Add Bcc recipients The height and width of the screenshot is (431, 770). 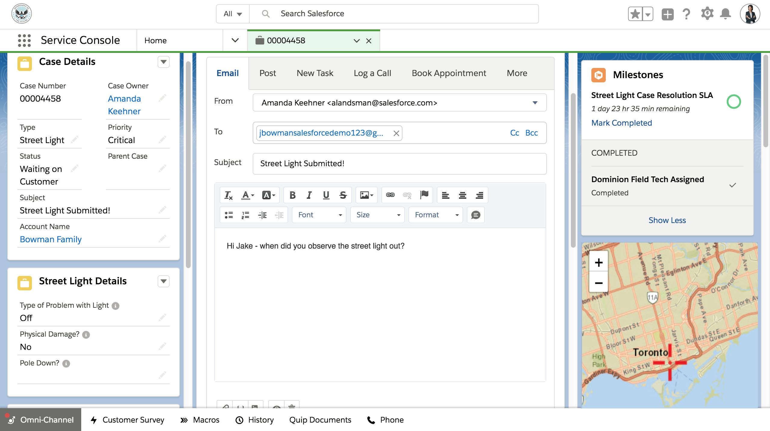[531, 133]
